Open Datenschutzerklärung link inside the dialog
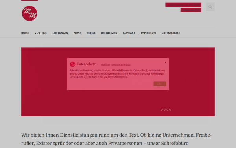 [121, 65]
